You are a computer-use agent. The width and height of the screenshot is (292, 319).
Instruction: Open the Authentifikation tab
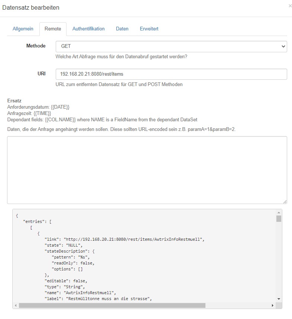click(88, 29)
